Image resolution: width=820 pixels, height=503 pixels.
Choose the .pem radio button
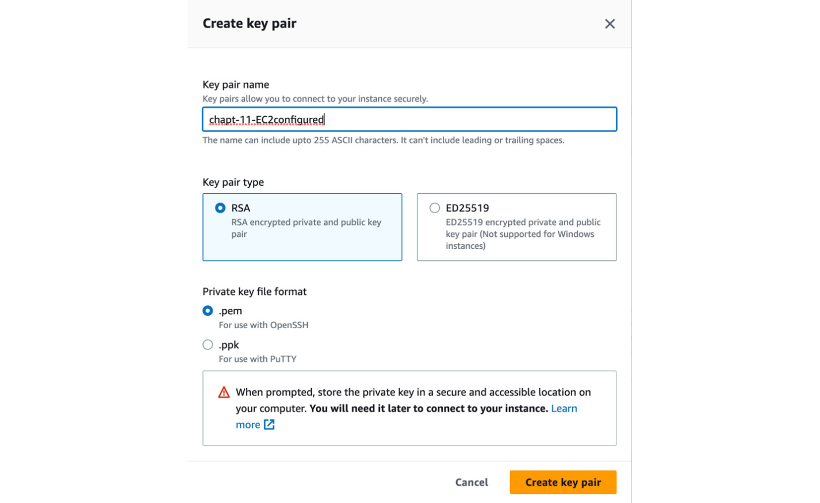[208, 311]
